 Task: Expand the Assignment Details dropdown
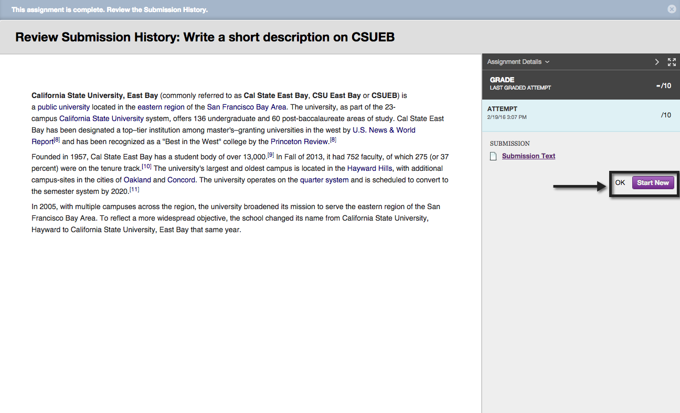point(518,62)
